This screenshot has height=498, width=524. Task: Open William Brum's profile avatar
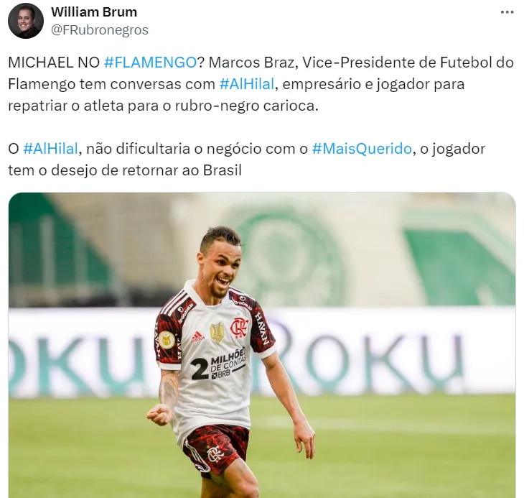point(26,22)
